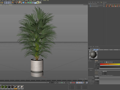Screen dimensions: 120x90
Task: Click first orange Phong tag on leaves row
Action: click(106, 5)
